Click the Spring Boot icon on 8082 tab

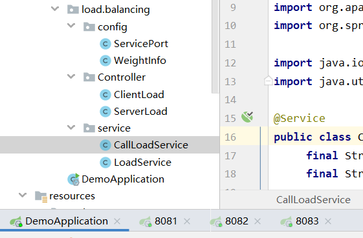pyautogui.click(x=216, y=222)
